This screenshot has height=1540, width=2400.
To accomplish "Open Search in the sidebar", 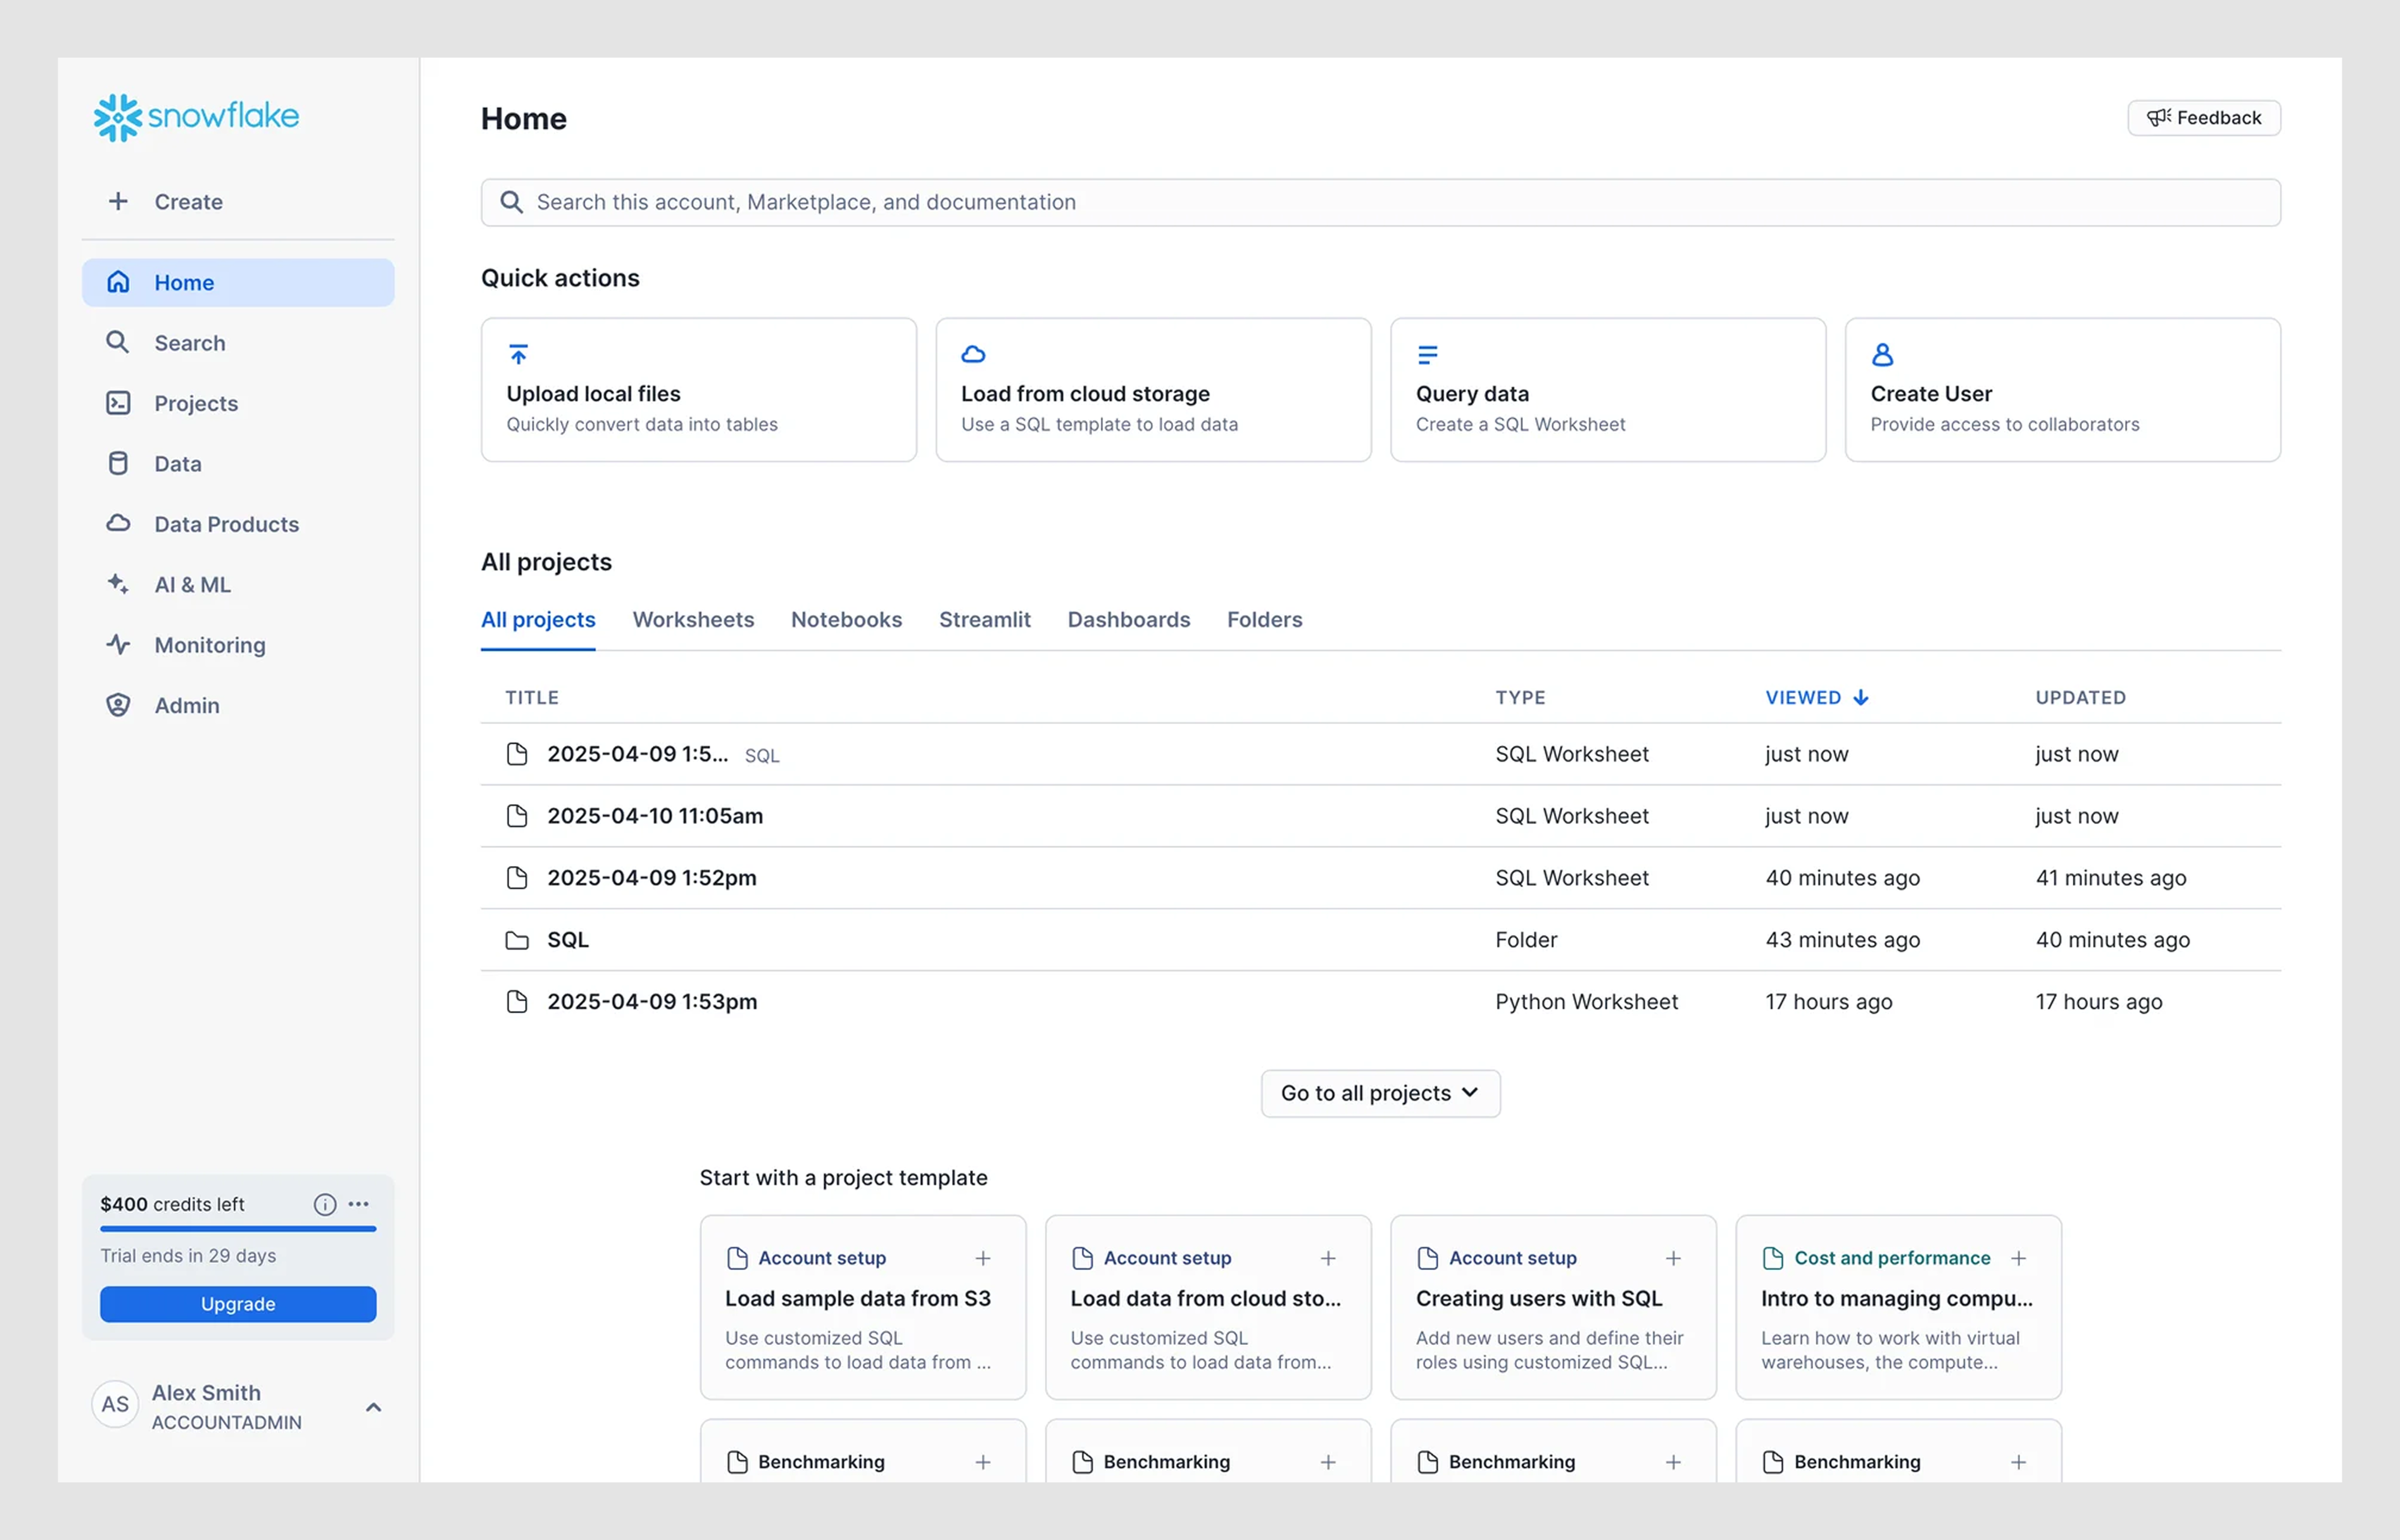I will click(238, 343).
